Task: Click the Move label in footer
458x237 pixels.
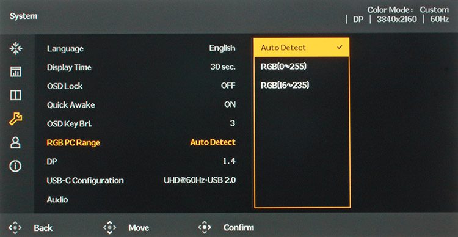Action: [139, 228]
